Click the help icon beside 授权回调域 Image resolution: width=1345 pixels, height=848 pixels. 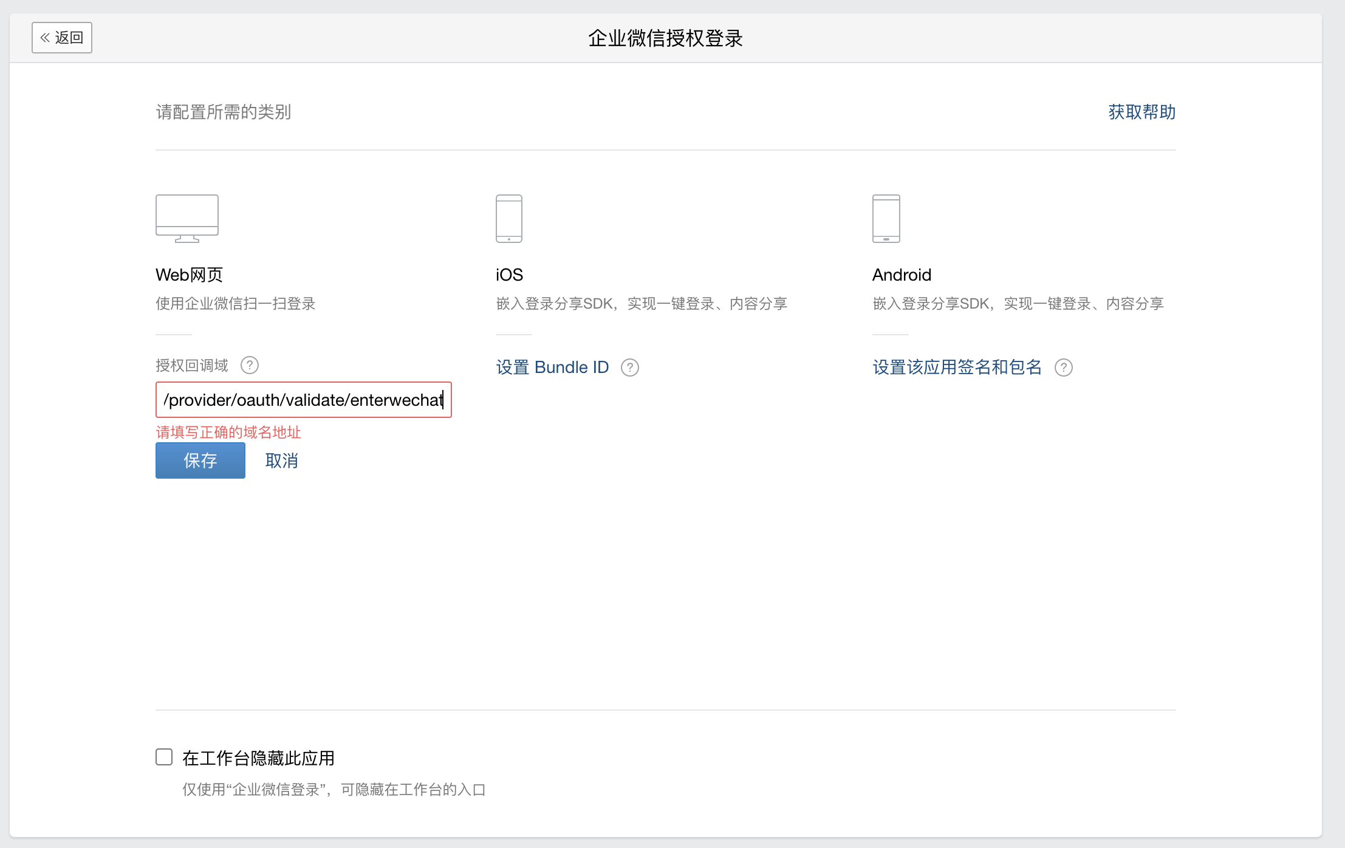pyautogui.click(x=250, y=365)
